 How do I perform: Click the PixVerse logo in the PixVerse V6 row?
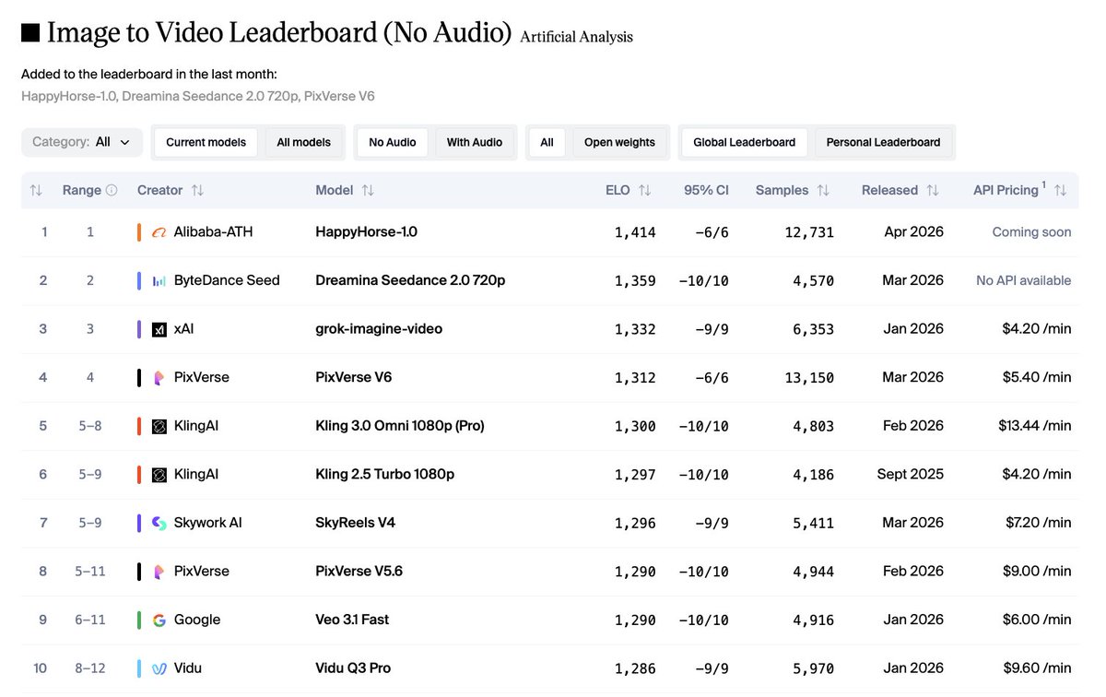point(159,377)
